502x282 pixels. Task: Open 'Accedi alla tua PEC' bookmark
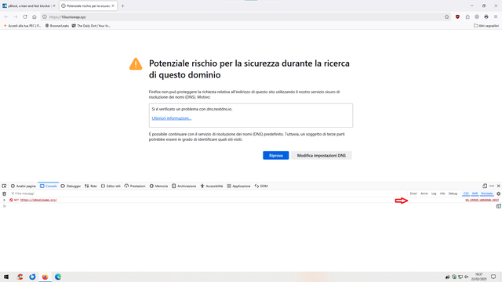[22, 26]
